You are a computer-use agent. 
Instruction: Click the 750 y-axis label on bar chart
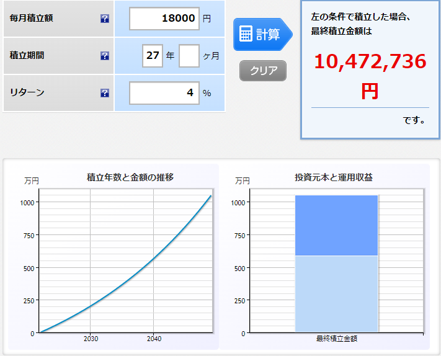click(x=239, y=236)
